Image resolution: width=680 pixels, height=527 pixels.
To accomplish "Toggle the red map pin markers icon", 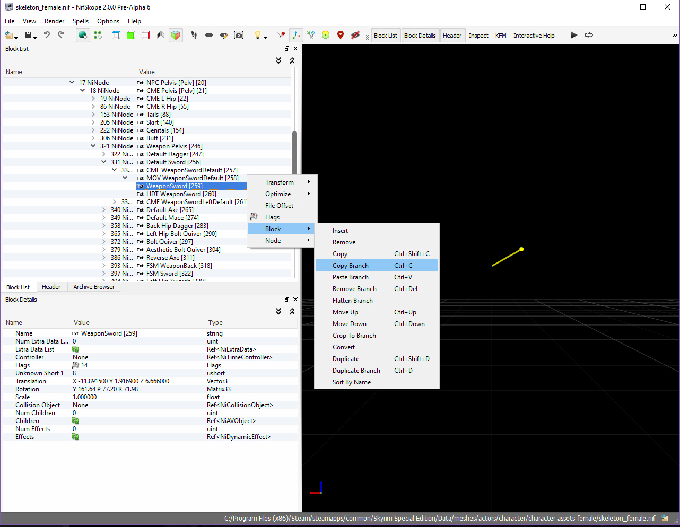I will (x=341, y=36).
